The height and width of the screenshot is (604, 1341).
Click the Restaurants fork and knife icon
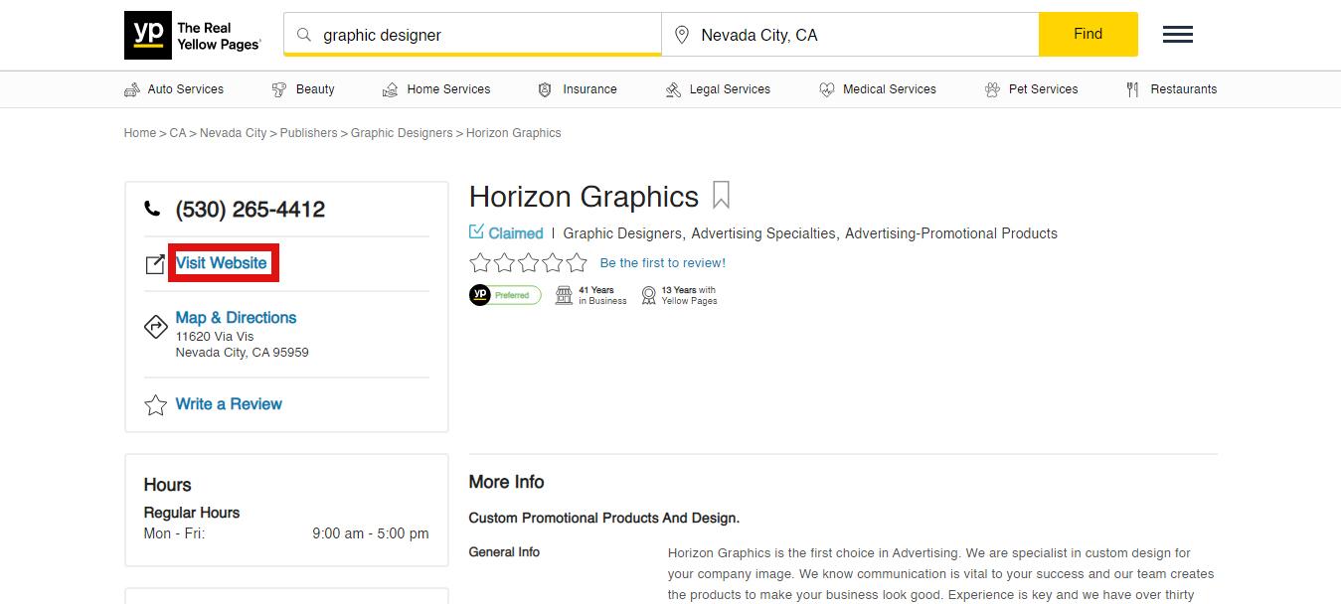[x=1132, y=89]
